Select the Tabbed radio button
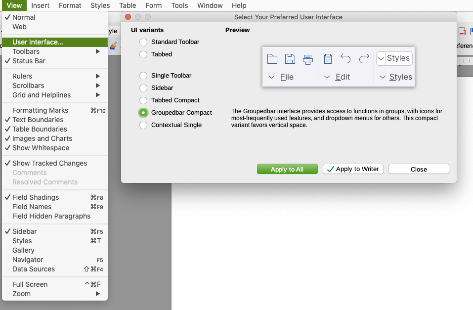The image size is (473, 310). 143,54
